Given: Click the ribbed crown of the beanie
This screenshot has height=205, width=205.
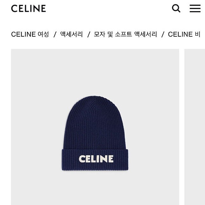Looking at the screenshot, I should coord(95,123).
